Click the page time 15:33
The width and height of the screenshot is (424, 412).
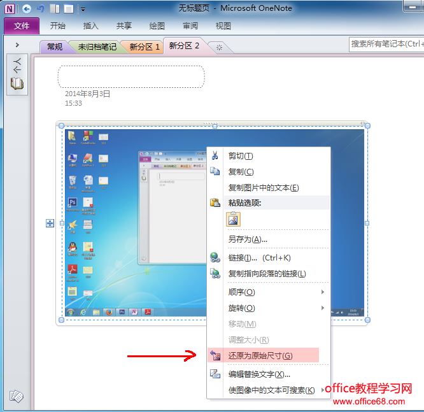[73, 103]
